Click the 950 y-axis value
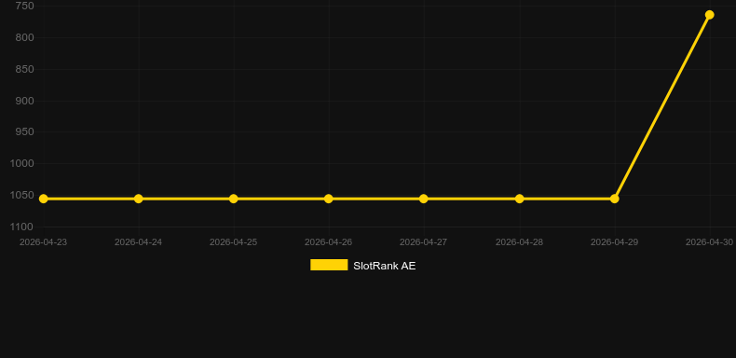The height and width of the screenshot is (358, 736). click(24, 132)
